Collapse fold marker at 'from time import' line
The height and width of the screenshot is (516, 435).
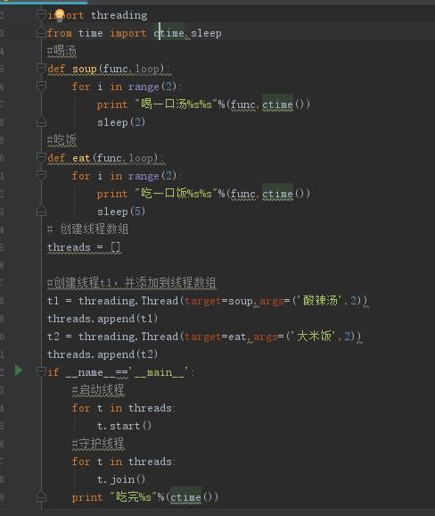[41, 33]
